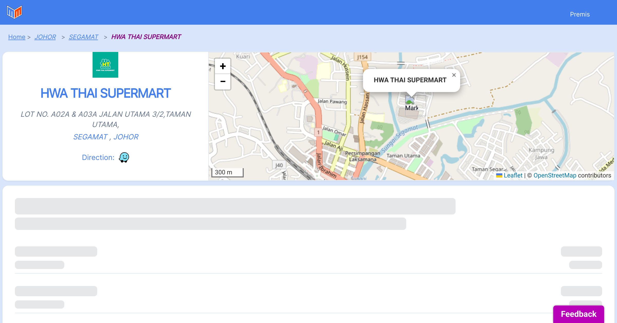Open the OpenStreetMap contributors link
The image size is (617, 323).
(x=555, y=175)
